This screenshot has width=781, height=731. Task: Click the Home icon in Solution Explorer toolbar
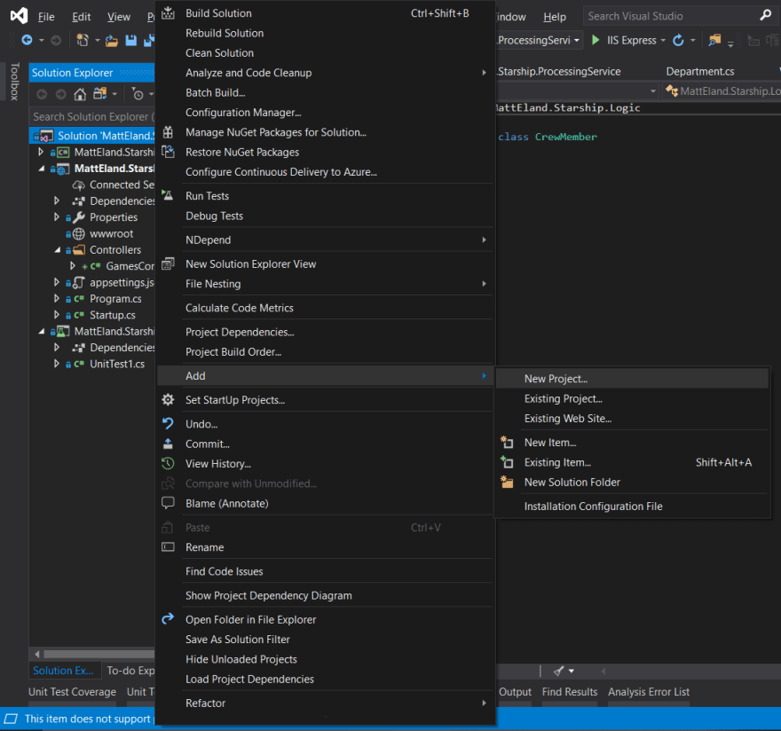[80, 93]
